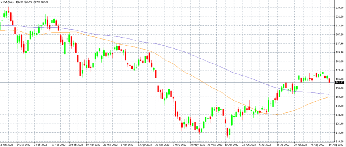
Task: Click the 173.60 price axis label
Action: [339, 70]
